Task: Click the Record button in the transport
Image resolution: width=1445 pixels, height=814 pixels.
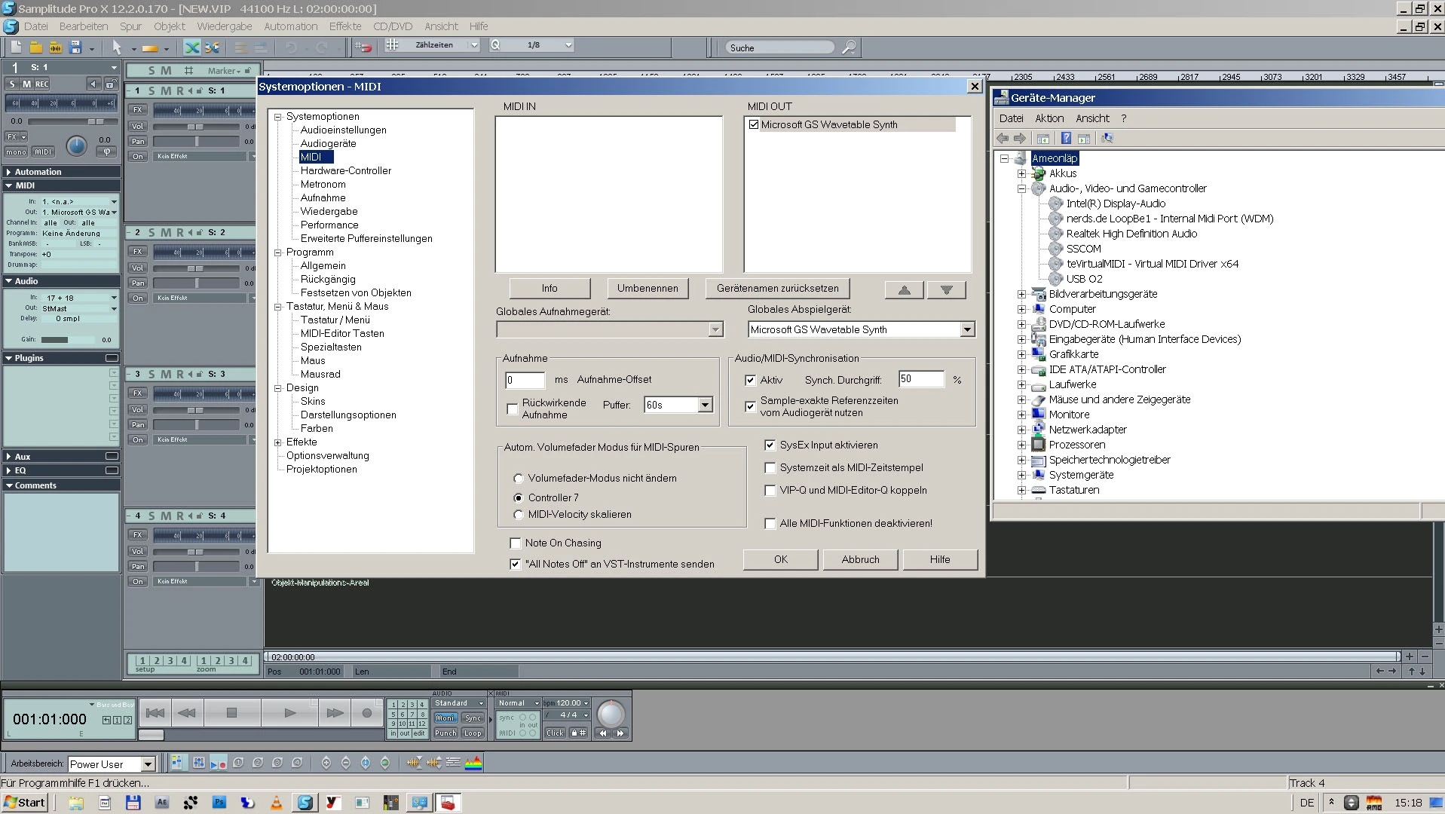Action: coord(367,713)
